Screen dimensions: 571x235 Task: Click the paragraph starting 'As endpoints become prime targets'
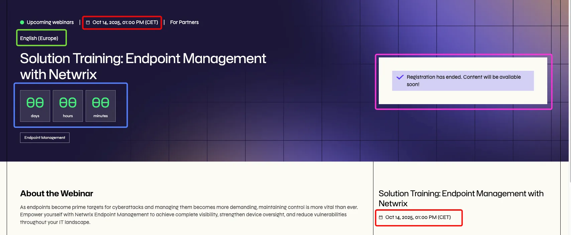coord(189,215)
